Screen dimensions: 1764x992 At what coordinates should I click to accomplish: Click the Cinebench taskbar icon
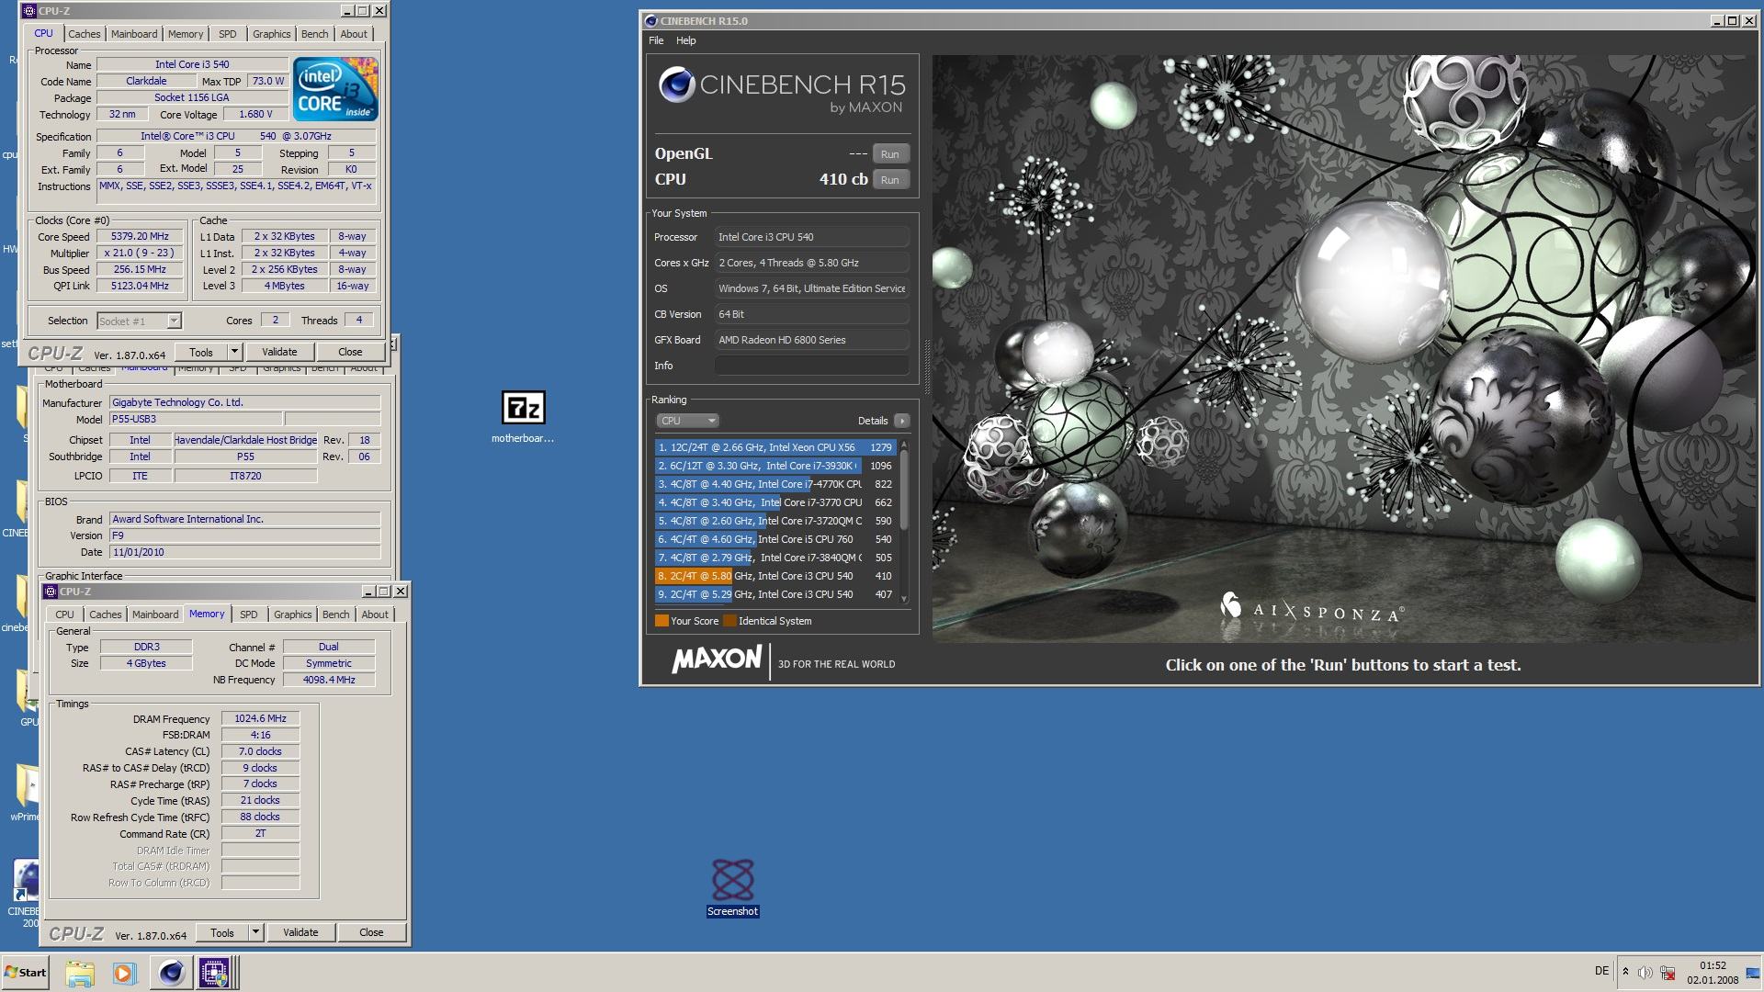[x=171, y=972]
